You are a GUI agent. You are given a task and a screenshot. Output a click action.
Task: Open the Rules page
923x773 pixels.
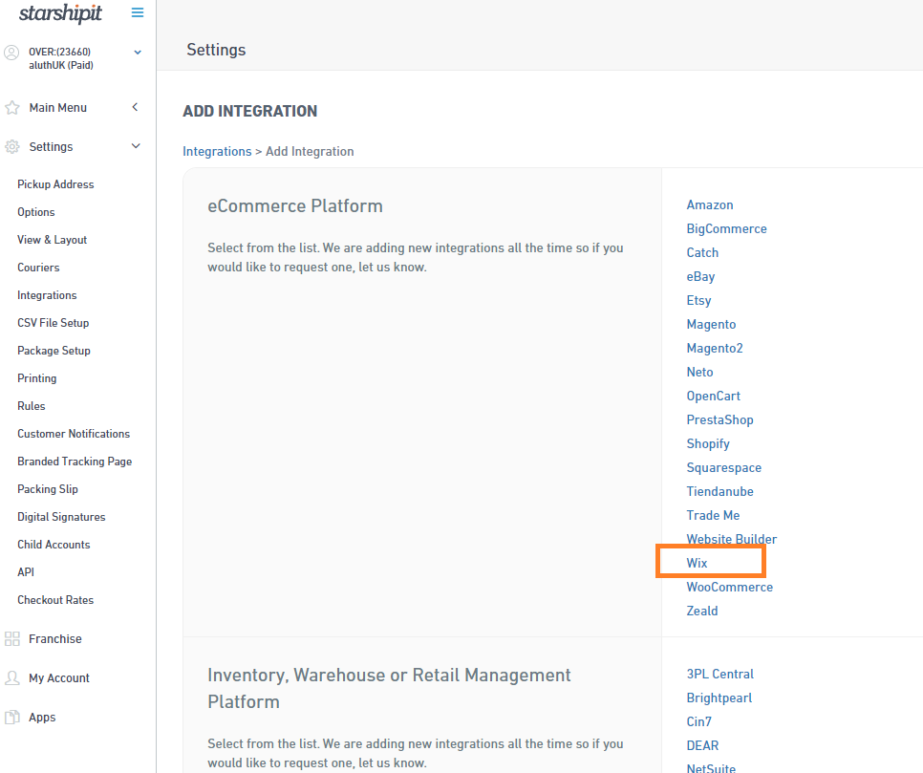click(x=32, y=406)
